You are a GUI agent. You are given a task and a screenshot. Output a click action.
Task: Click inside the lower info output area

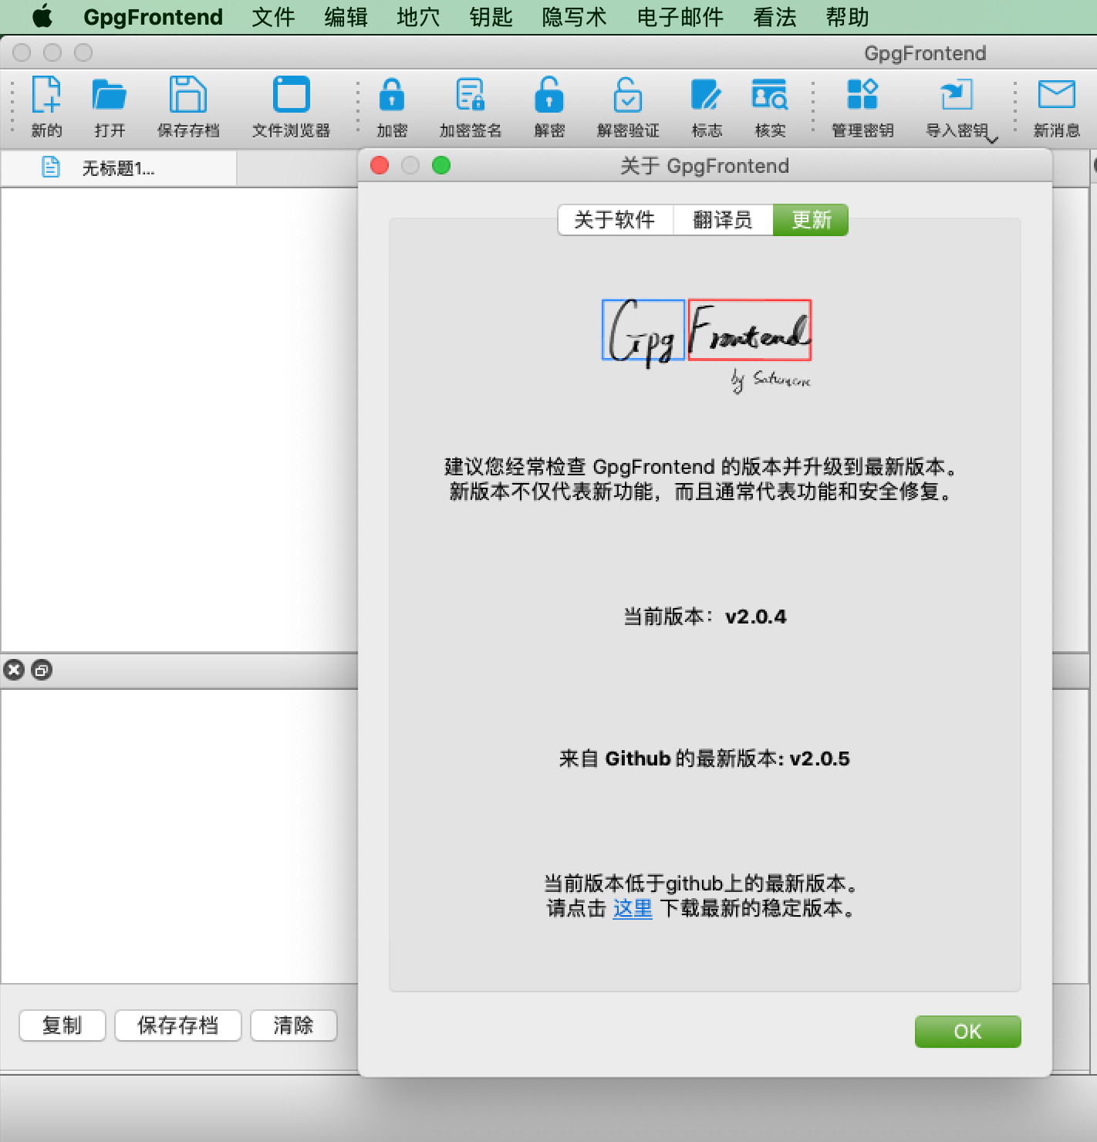pyautogui.click(x=179, y=836)
